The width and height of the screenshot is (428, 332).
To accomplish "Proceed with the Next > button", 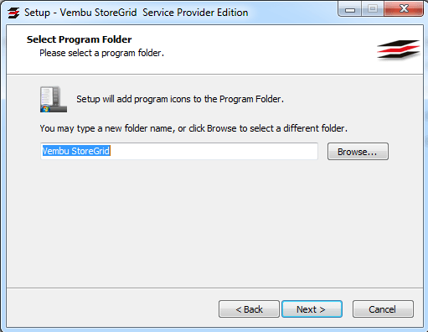I will (312, 309).
